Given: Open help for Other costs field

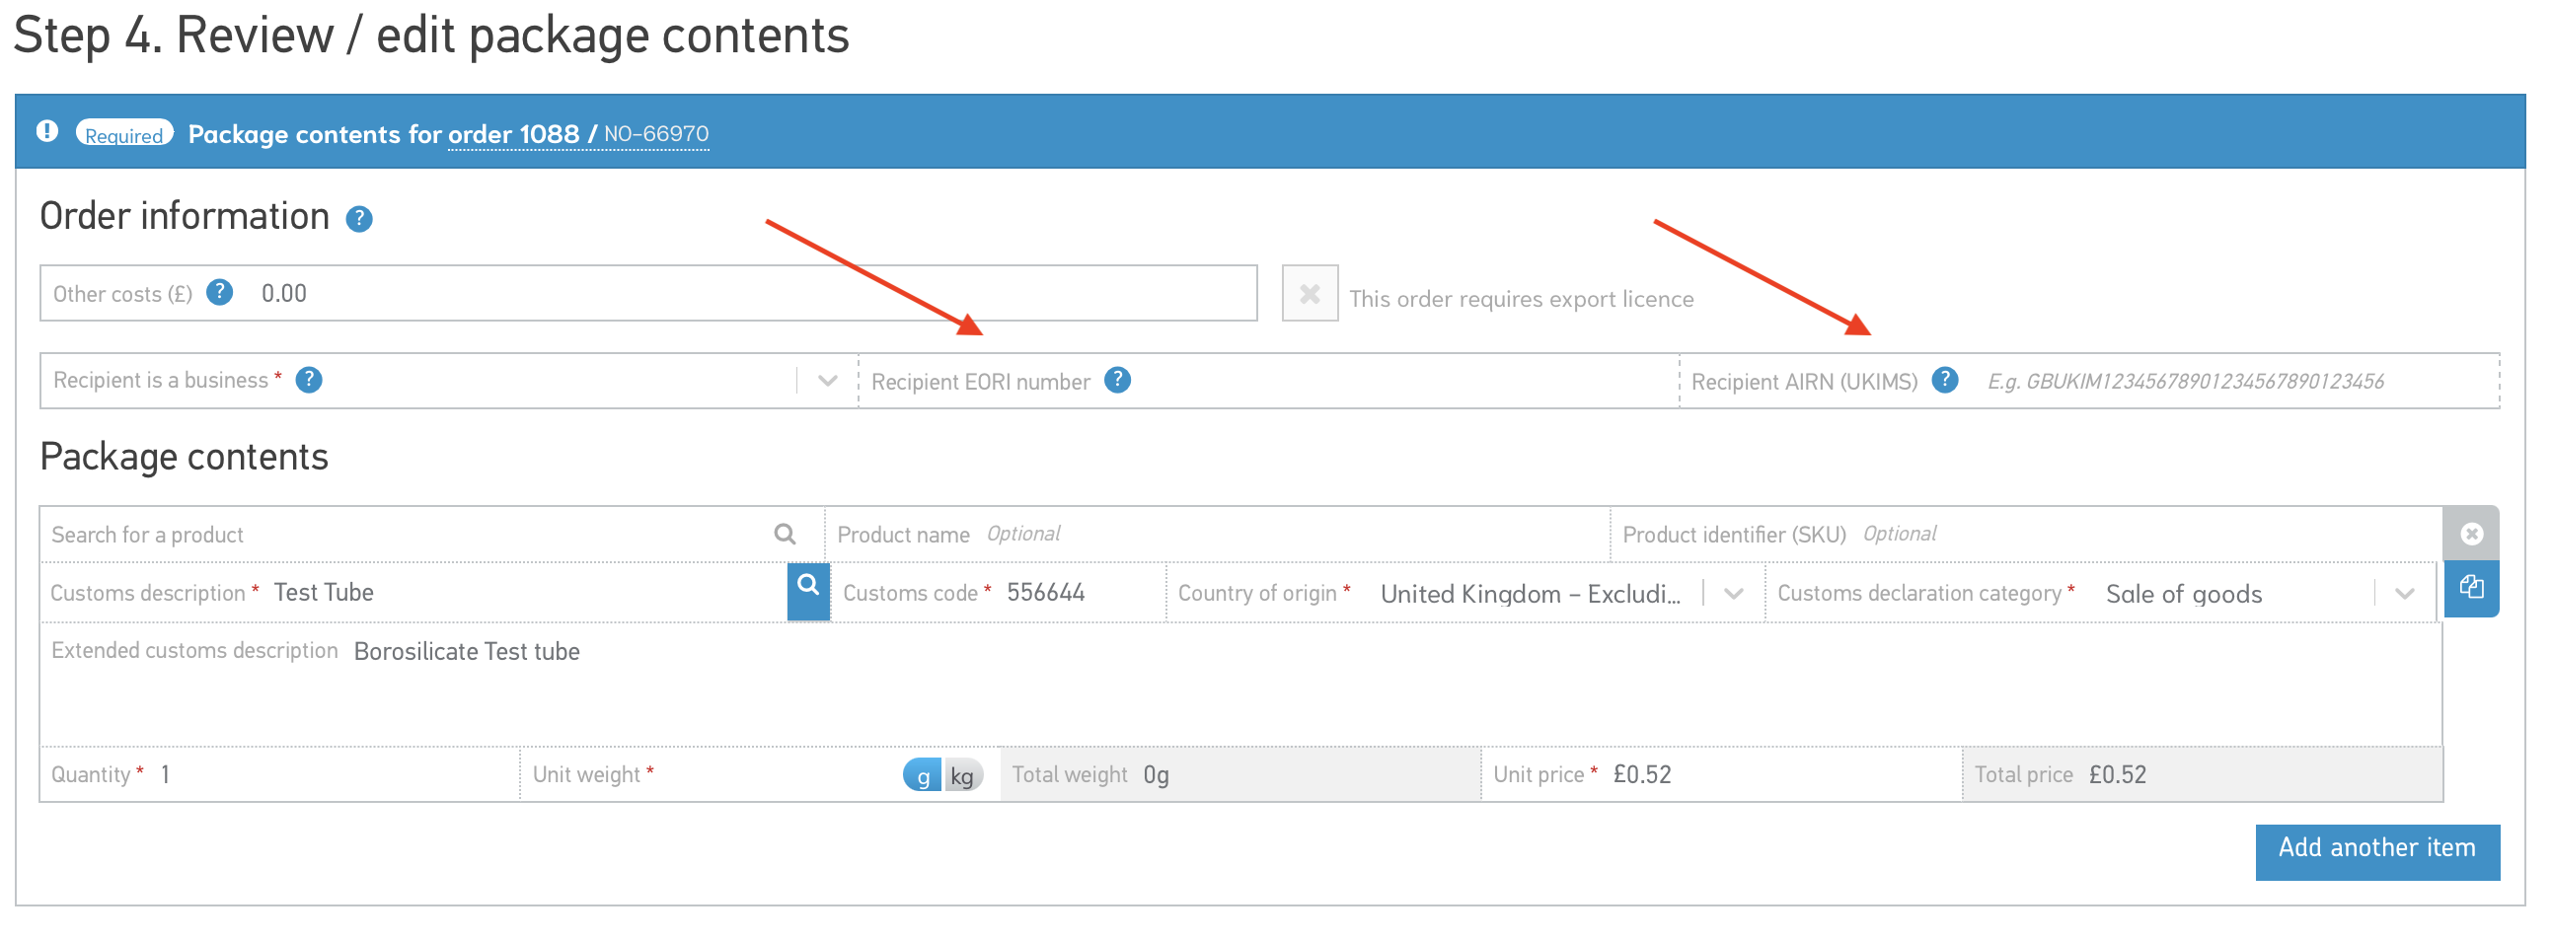Looking at the screenshot, I should [219, 293].
